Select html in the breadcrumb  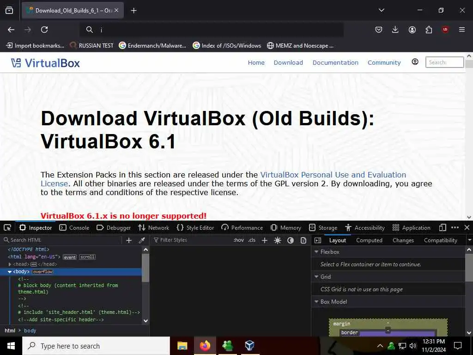(10, 331)
